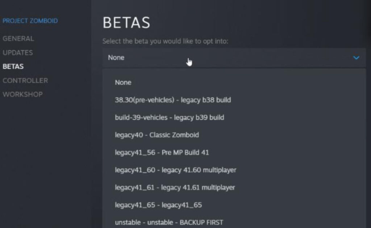371x228 pixels.
Task: Choose the legacy41_65 beta branch
Action: click(x=158, y=205)
